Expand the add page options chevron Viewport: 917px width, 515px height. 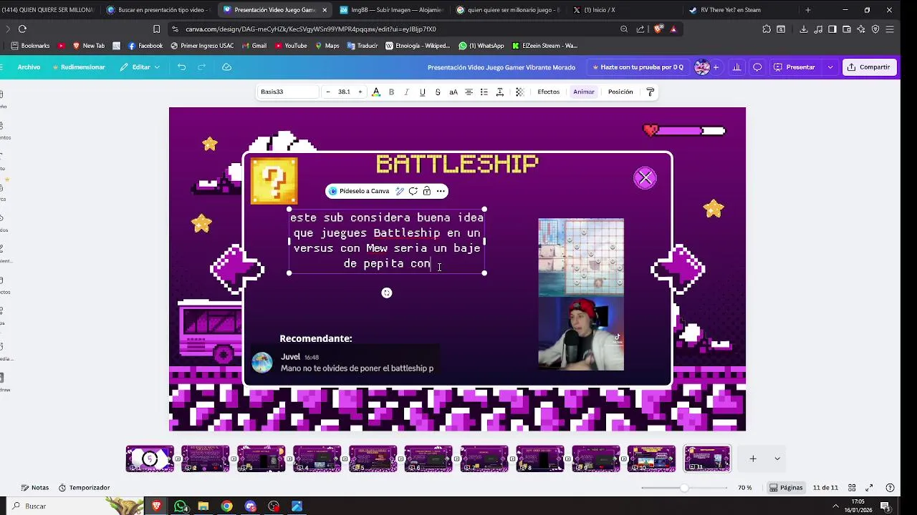point(777,458)
